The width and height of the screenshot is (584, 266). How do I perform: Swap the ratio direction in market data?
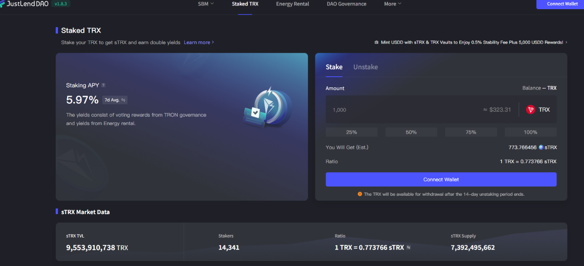[x=408, y=248]
